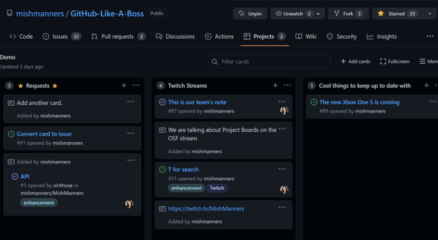
Task: Open "This is our team's note" issue
Action: tap(197, 102)
